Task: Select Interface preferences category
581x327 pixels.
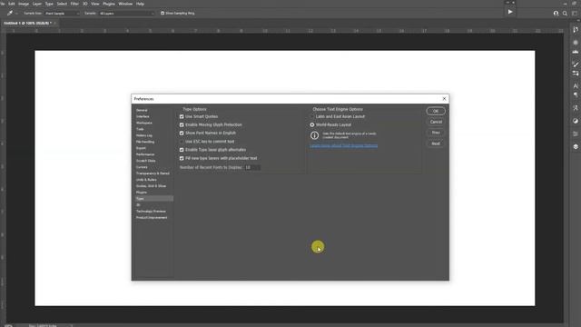Action: [143, 116]
